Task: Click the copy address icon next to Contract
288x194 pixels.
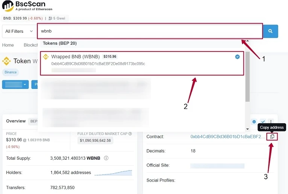Action: (272, 137)
